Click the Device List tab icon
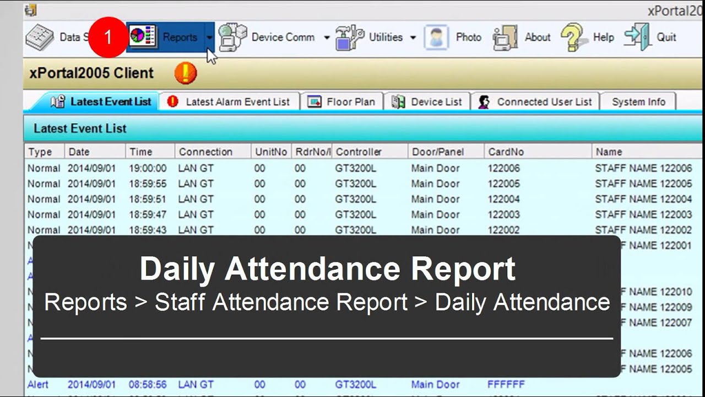This screenshot has width=705, height=397. point(398,102)
